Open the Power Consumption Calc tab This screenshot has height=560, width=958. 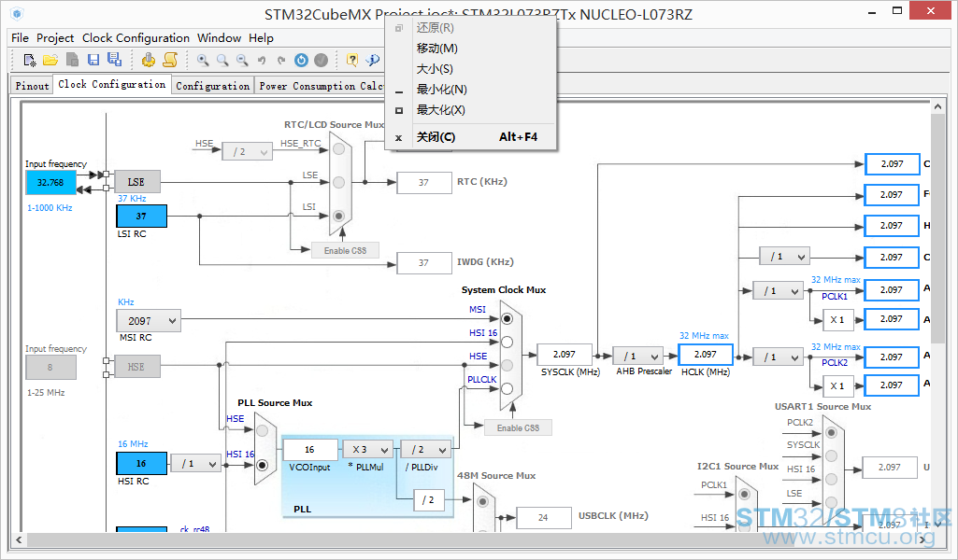coord(321,86)
